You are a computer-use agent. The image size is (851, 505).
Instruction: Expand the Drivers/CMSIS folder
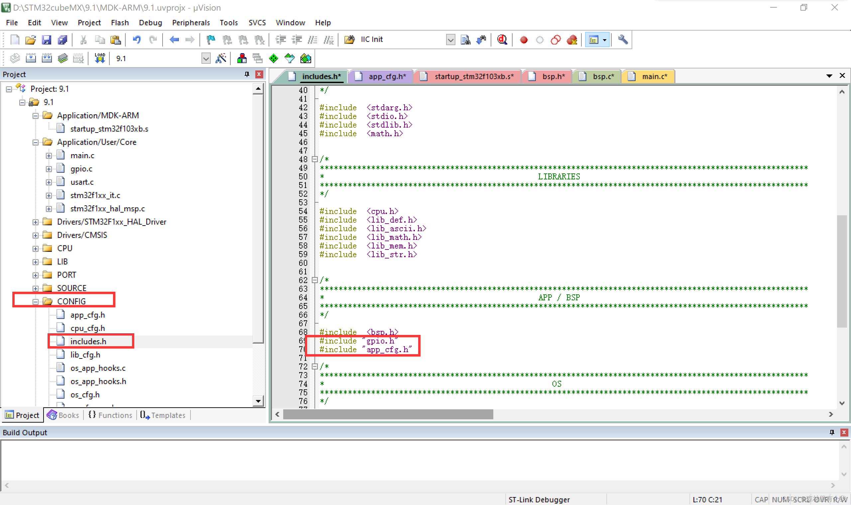35,235
